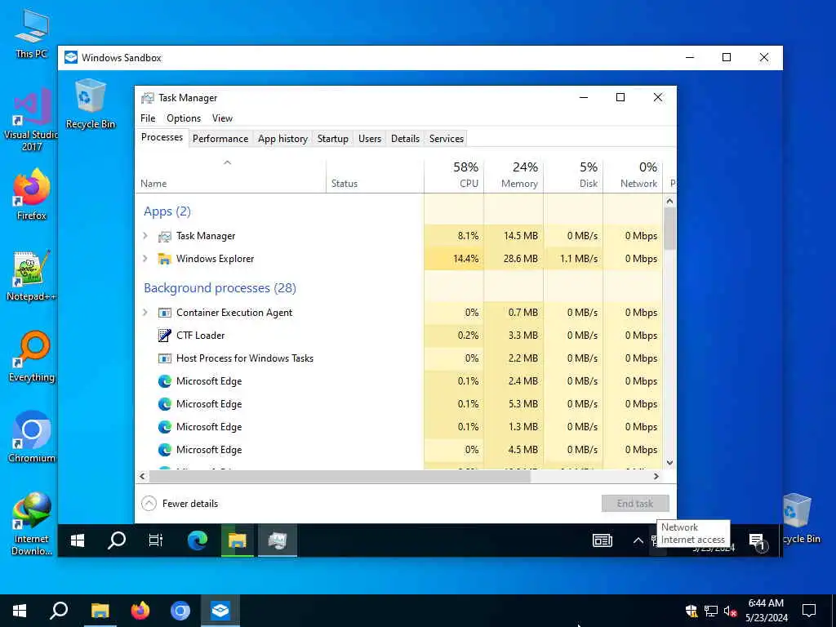Select the Visual Studio 2017 desktop shortcut
Image resolution: width=836 pixels, height=627 pixels.
32,121
